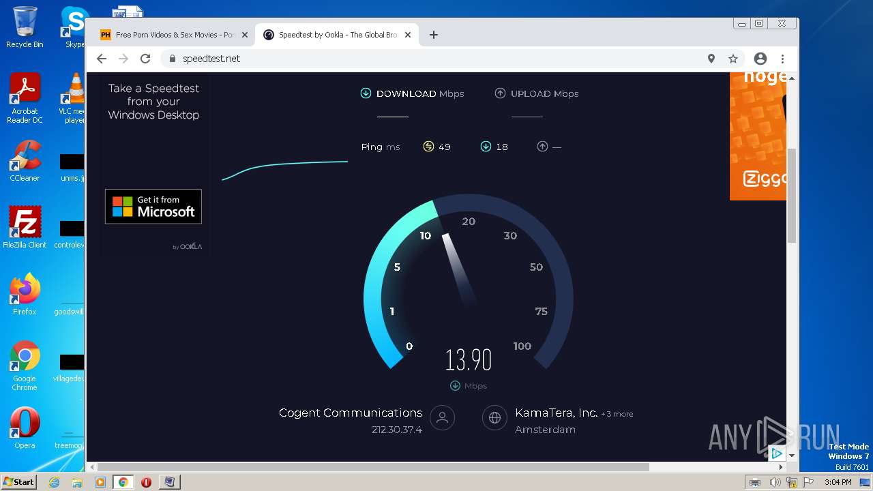873x491 pixels.
Task: Click the 13.90 speed reading
Action: pyautogui.click(x=469, y=359)
